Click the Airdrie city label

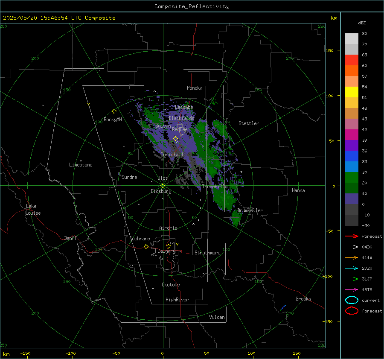click(x=168, y=228)
